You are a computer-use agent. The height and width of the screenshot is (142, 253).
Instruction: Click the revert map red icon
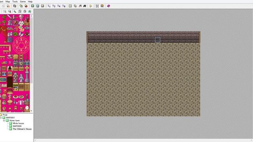[26, 6]
